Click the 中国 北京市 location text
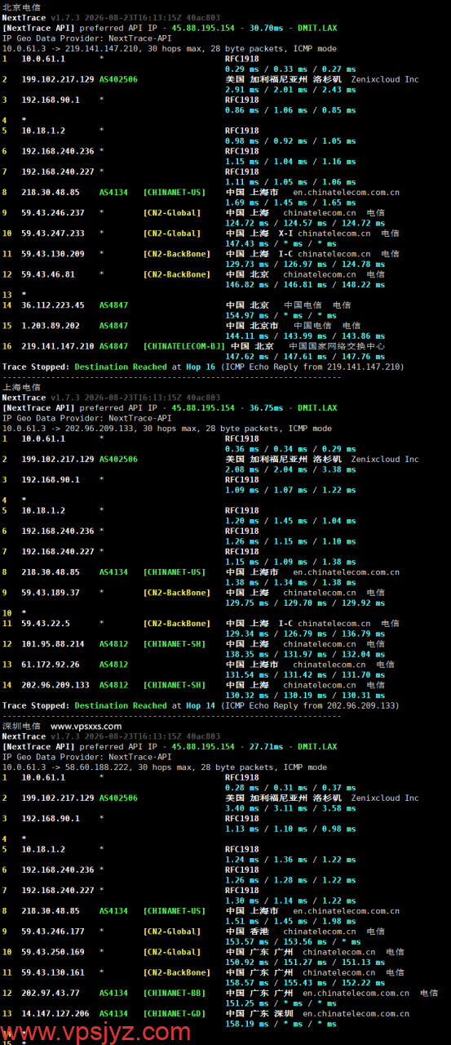451x1045 pixels. (x=252, y=326)
